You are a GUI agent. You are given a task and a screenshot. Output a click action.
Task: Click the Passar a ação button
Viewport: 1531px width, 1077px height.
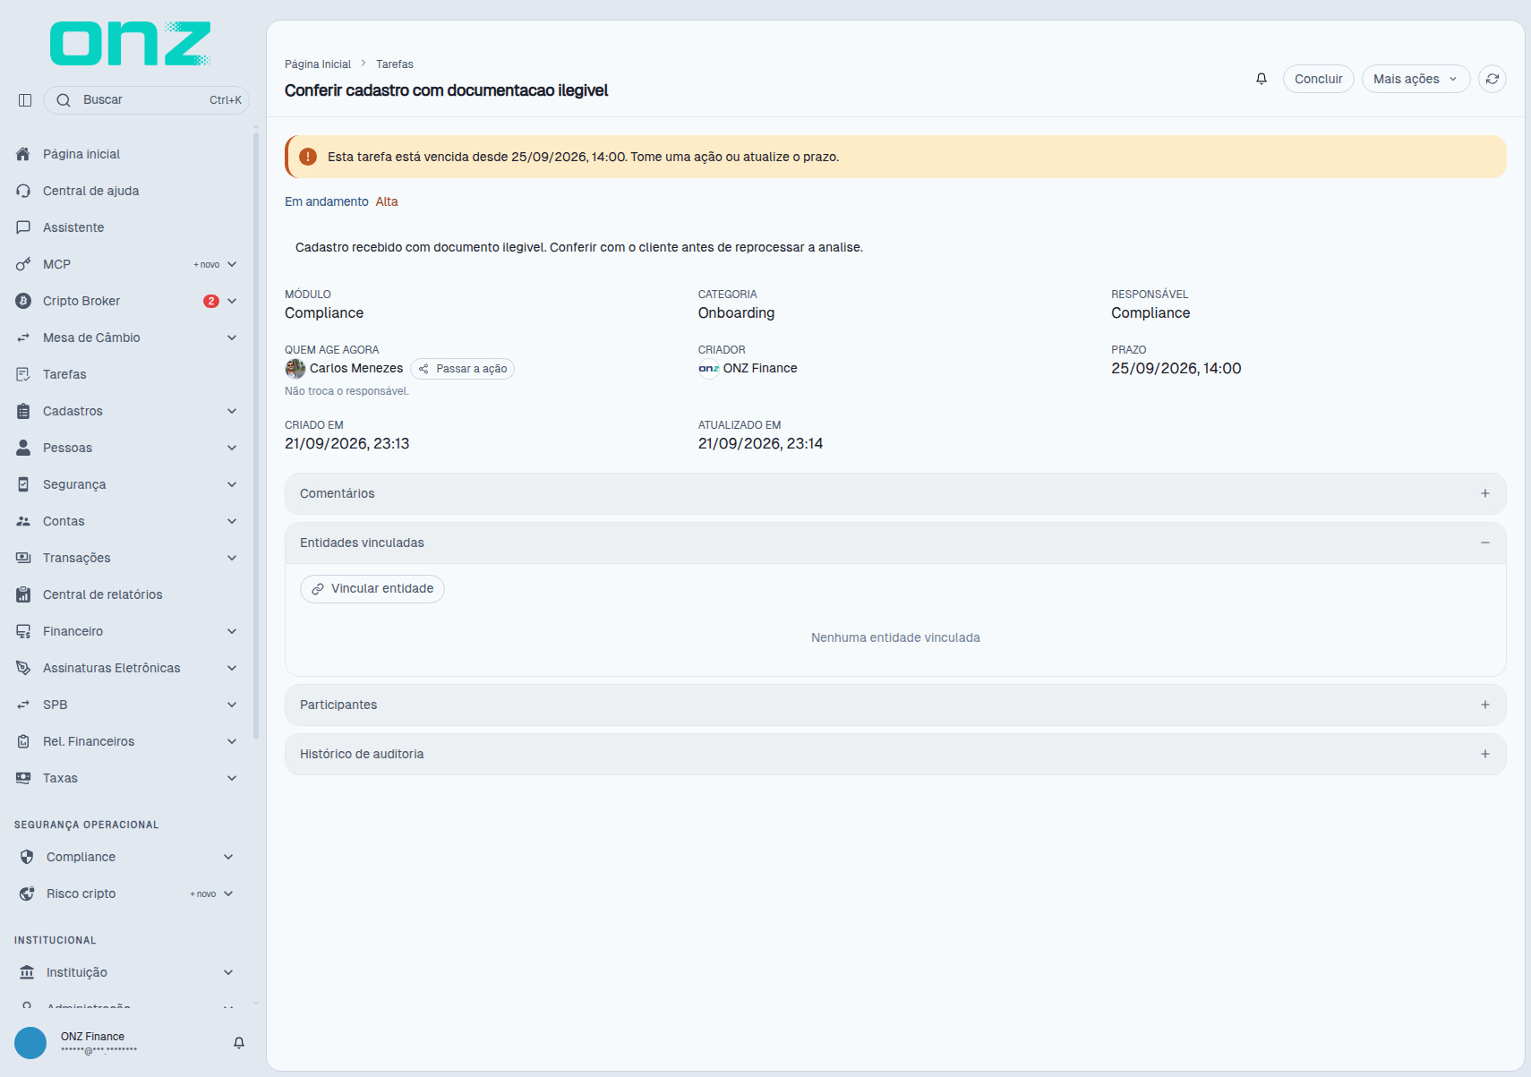(462, 369)
